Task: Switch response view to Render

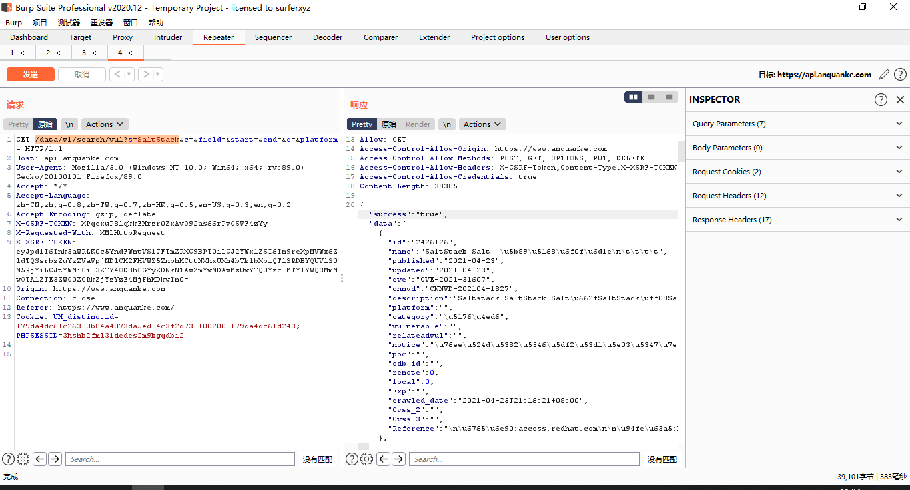Action: pos(418,124)
